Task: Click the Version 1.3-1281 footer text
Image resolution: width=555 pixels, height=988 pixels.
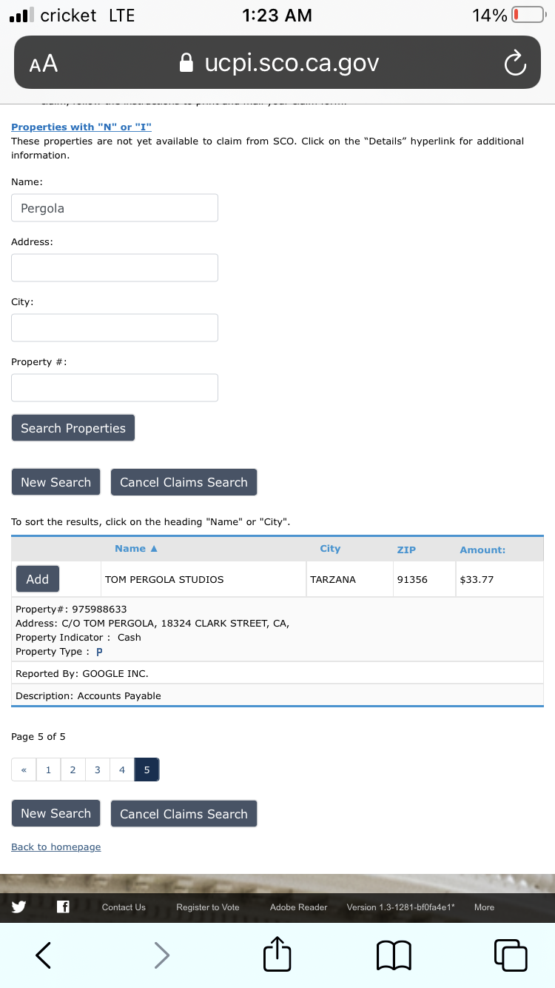Action: click(x=400, y=907)
